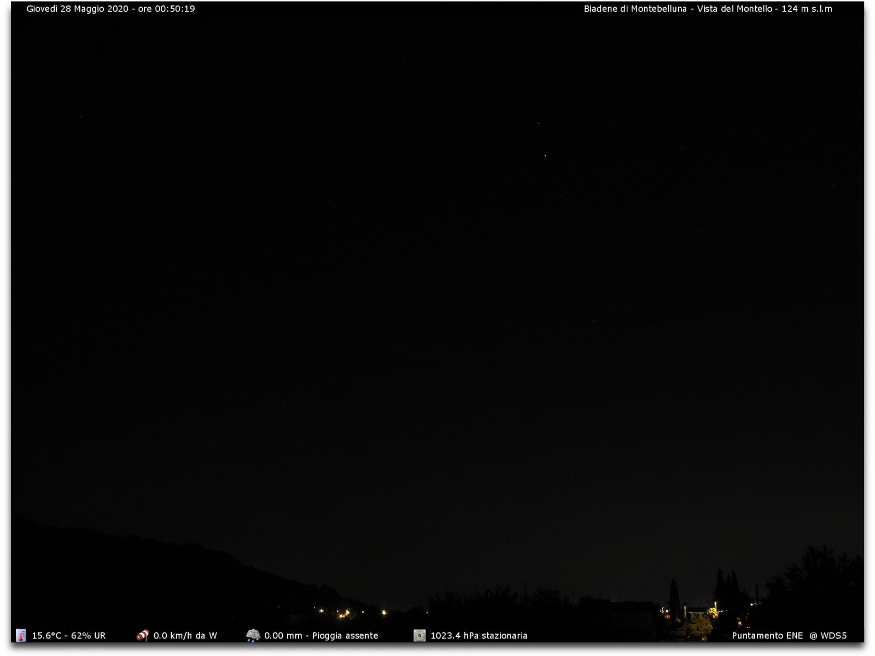Viewport: 875px width, 656px height.
Task: Select the text 'Puntamento ENE'
Action: [767, 636]
